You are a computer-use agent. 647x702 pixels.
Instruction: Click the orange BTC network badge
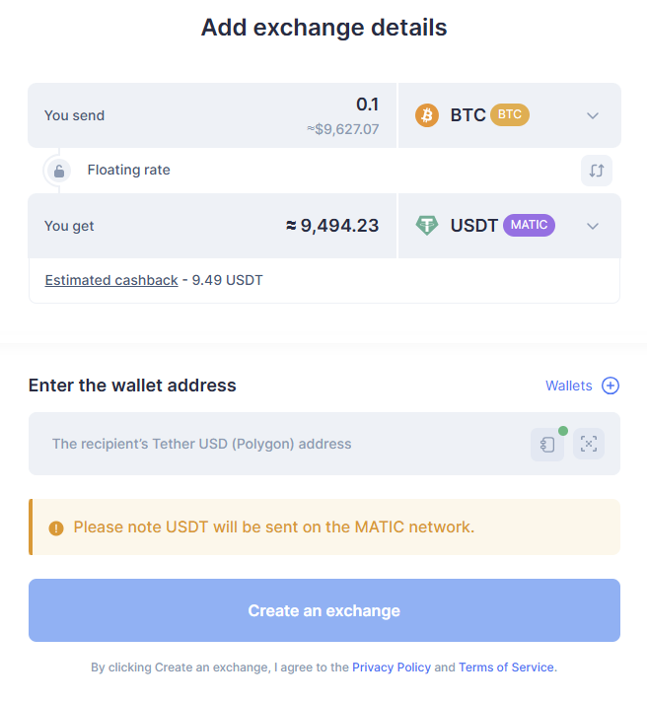tap(510, 115)
